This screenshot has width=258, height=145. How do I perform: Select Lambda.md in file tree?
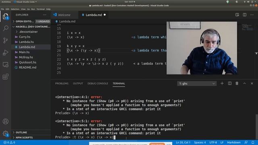point(31,47)
